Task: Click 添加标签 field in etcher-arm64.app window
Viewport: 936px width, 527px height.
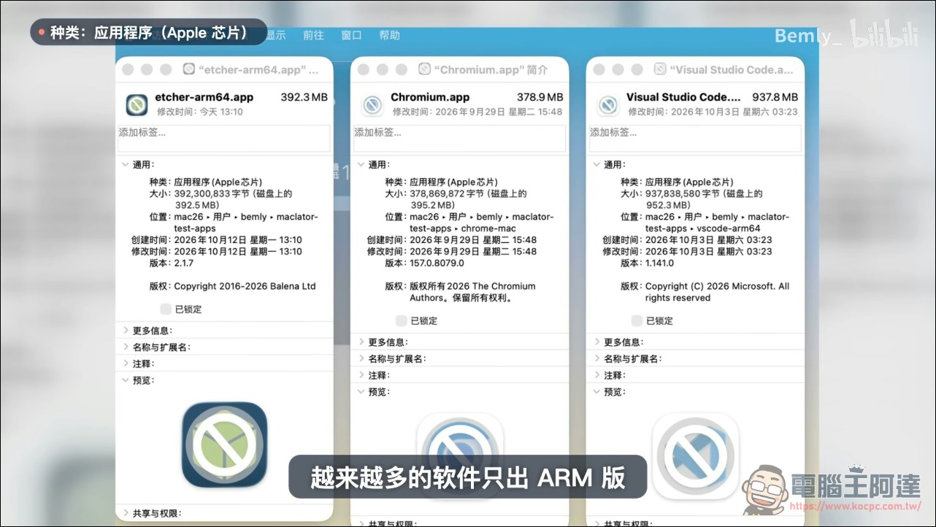Action: click(224, 138)
